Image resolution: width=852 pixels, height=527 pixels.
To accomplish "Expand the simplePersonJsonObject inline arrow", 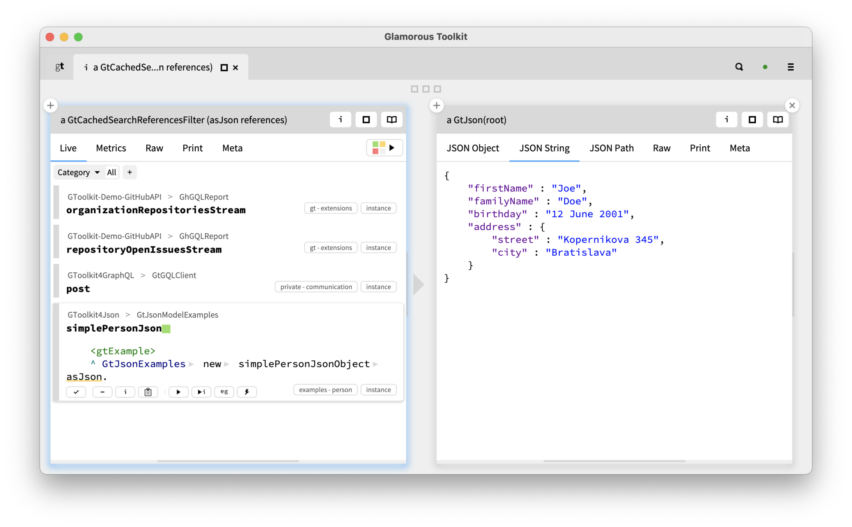I will 375,365.
